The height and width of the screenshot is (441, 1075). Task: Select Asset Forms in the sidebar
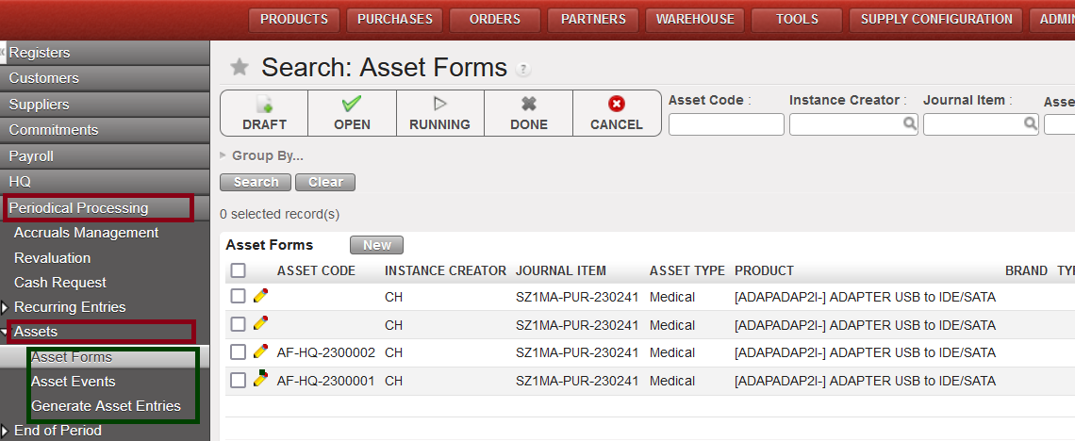tap(105, 357)
